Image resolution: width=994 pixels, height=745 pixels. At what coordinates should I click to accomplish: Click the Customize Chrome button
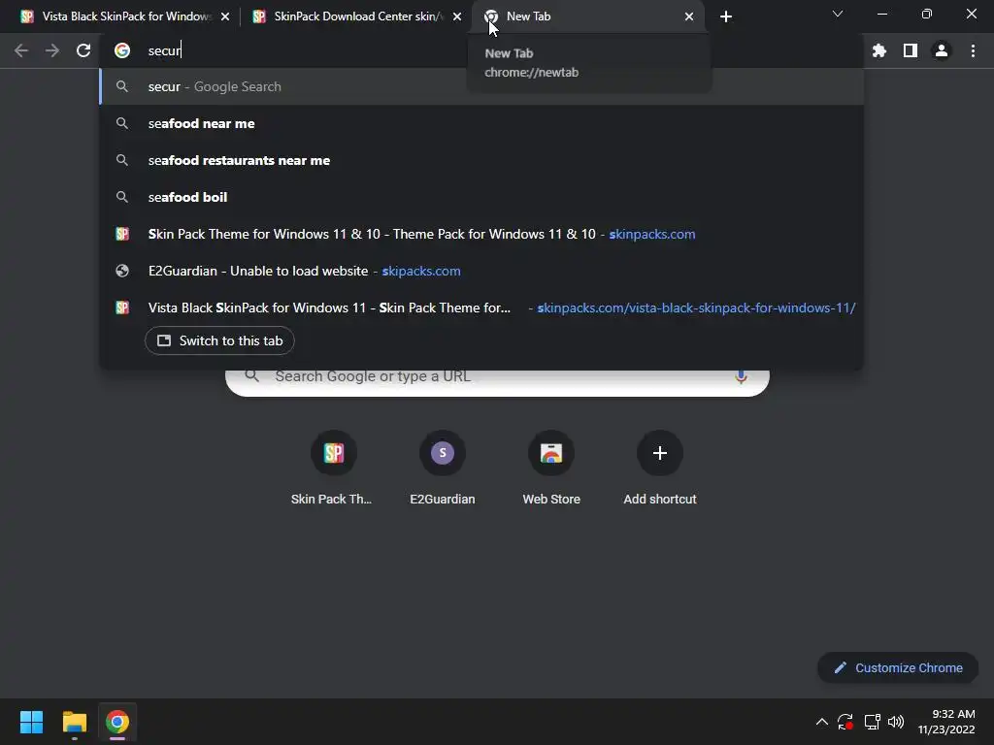point(898,667)
